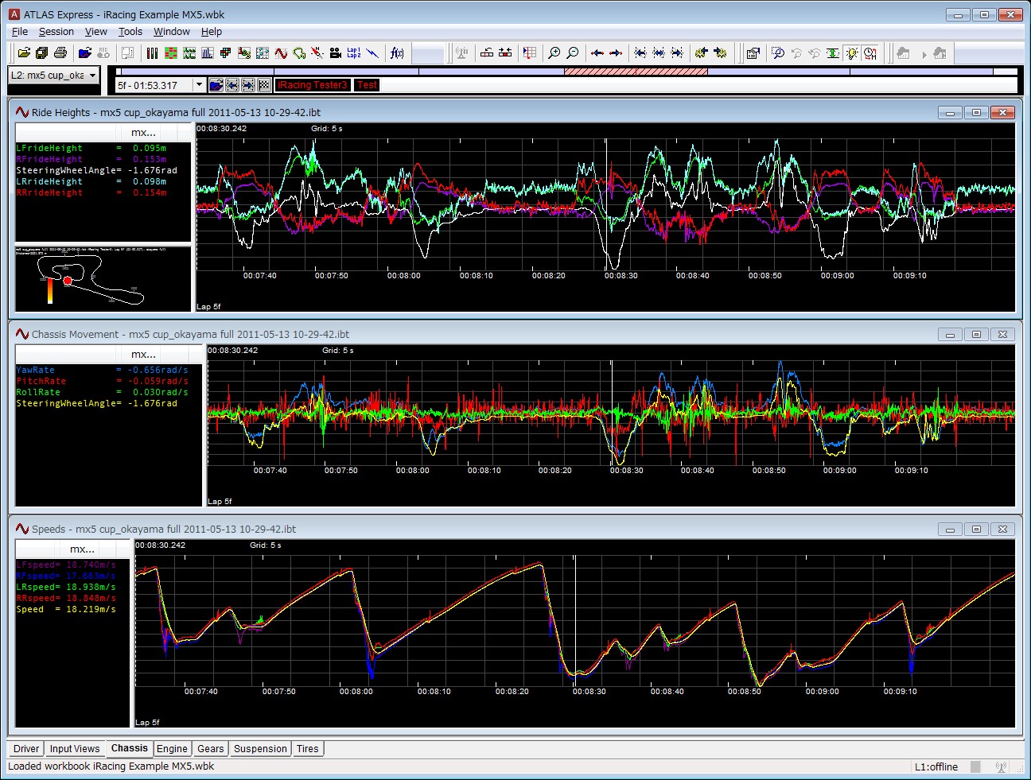Click the red-green grid display icon

pos(171,52)
